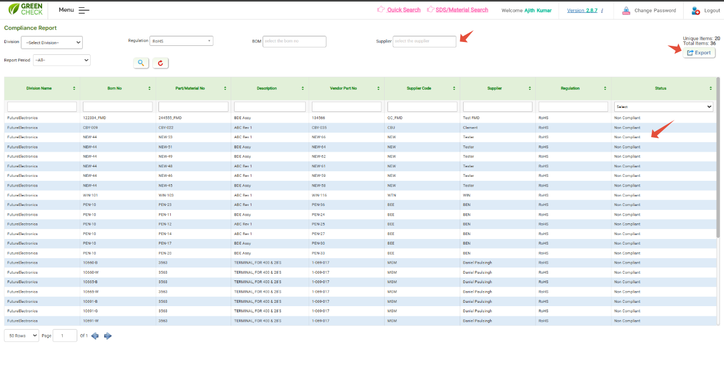
Task: Click the version info icon
Action: click(x=602, y=11)
